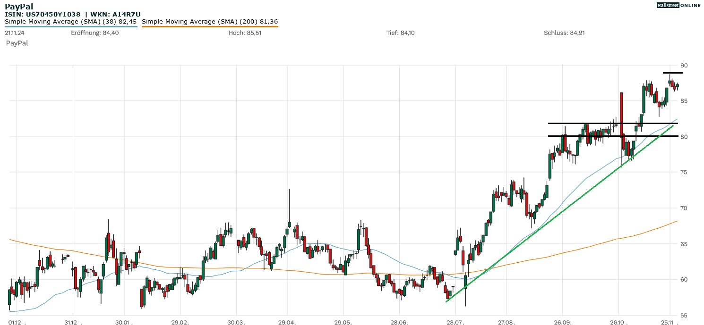Click the 26.09. date label on x-axis
The image size is (704, 325).
[x=562, y=322]
